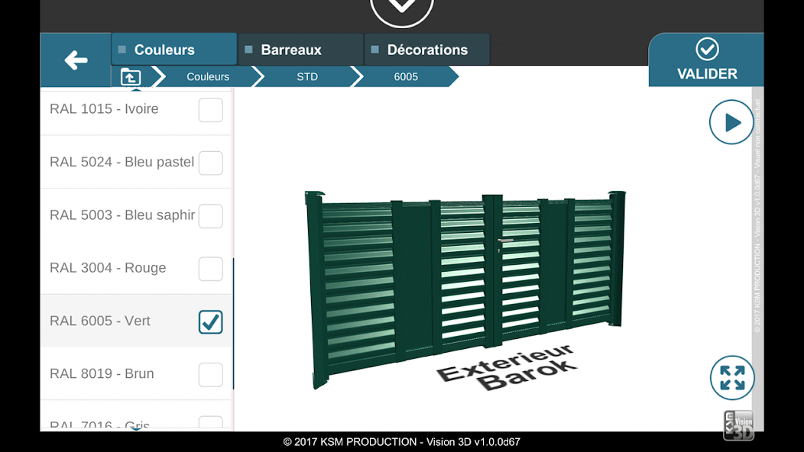Open the Décorations tab
The height and width of the screenshot is (452, 804).
coord(426,50)
